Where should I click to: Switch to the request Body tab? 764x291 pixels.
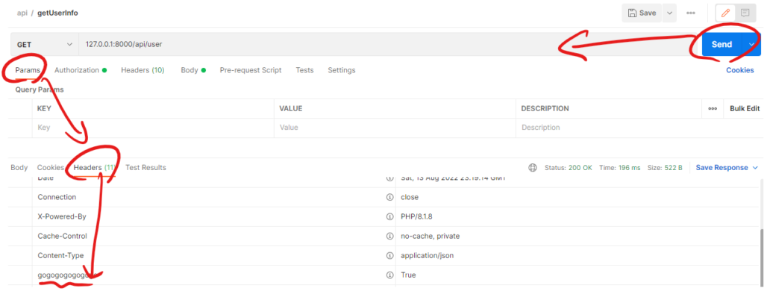tap(193, 70)
